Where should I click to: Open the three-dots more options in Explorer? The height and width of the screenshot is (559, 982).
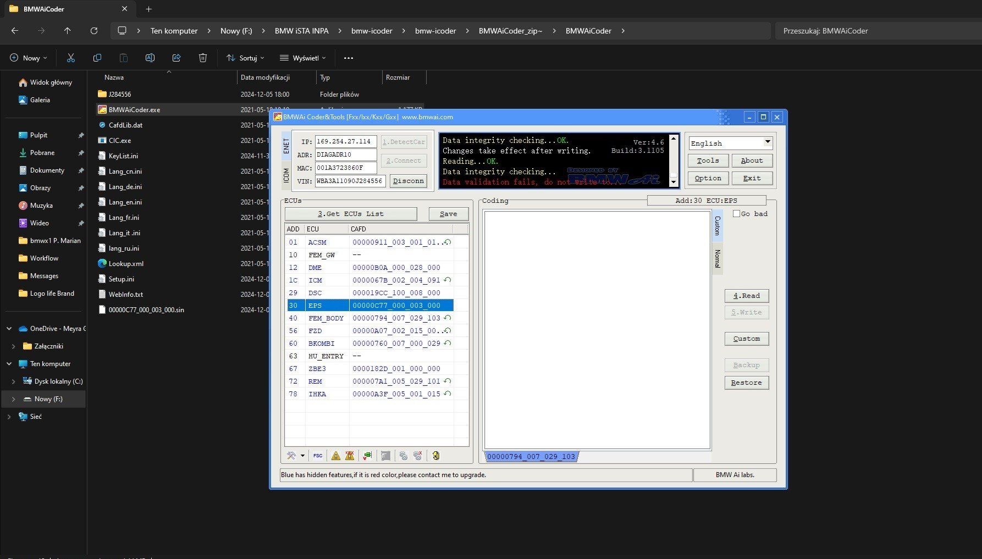[349, 58]
